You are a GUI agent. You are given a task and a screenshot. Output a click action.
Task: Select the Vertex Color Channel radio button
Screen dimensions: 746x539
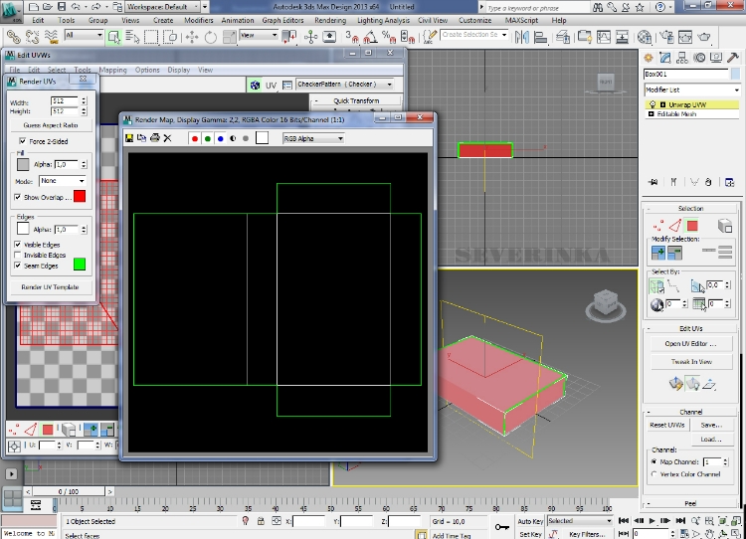coord(654,473)
